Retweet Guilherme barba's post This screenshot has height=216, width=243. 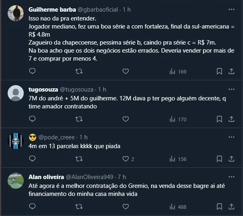[79, 71]
